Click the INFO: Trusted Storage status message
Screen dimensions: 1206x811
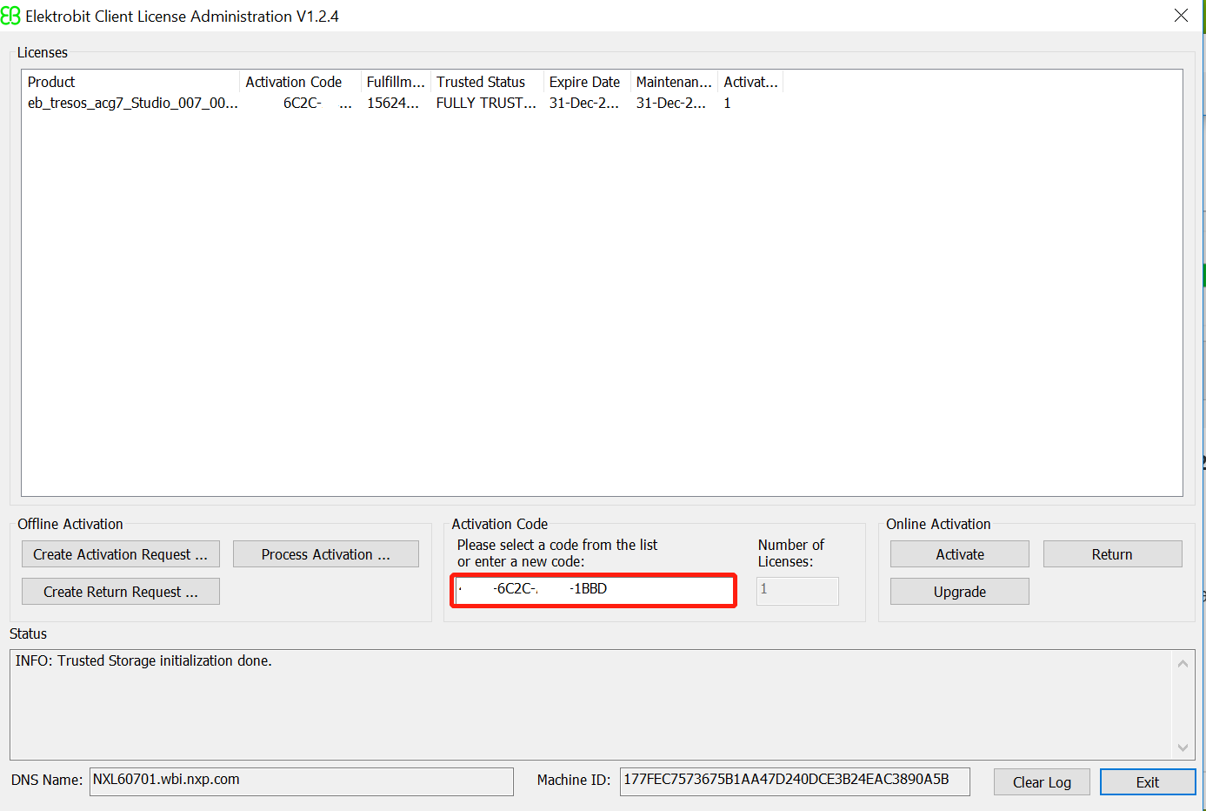tap(143, 660)
